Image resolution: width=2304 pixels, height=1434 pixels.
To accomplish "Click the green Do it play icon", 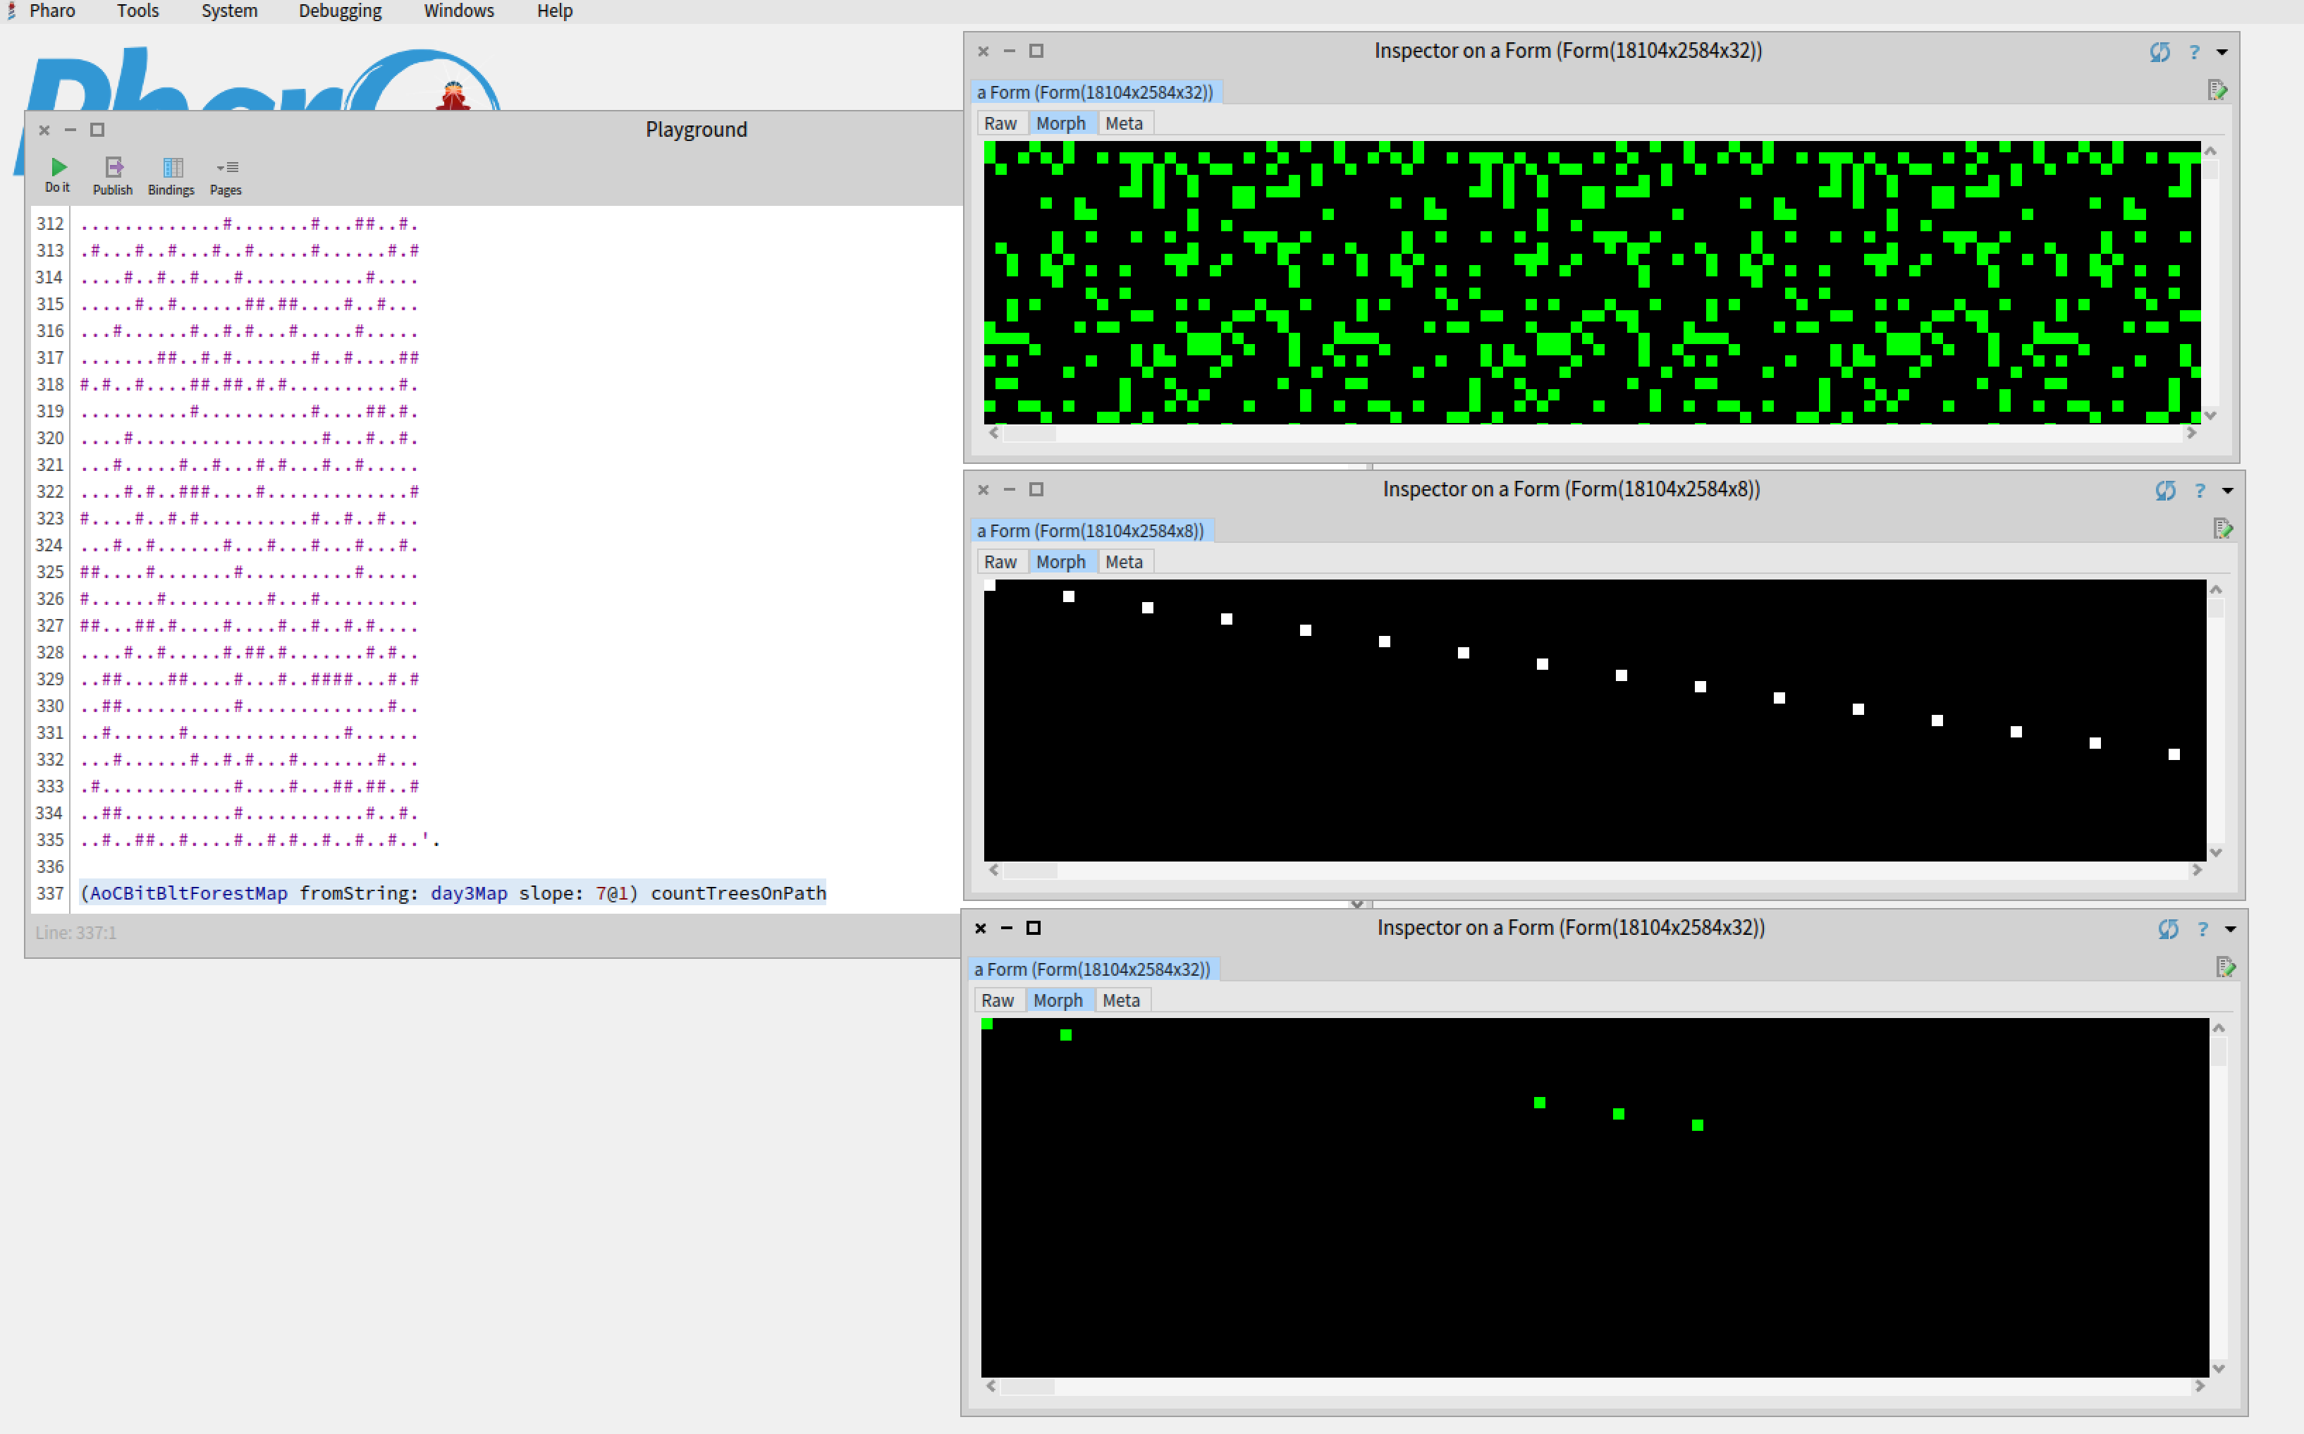I will click(x=59, y=168).
